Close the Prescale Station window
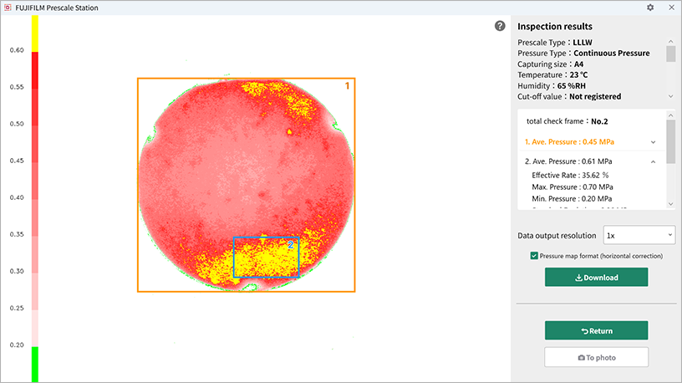 670,8
